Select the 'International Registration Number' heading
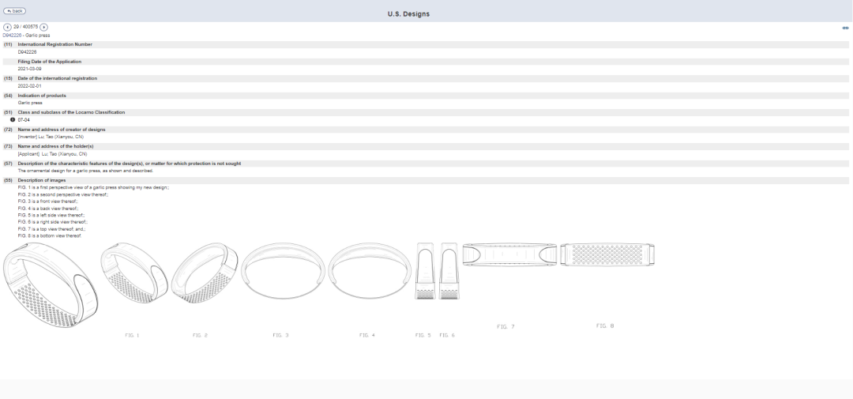This screenshot has width=853, height=399. tap(55, 44)
